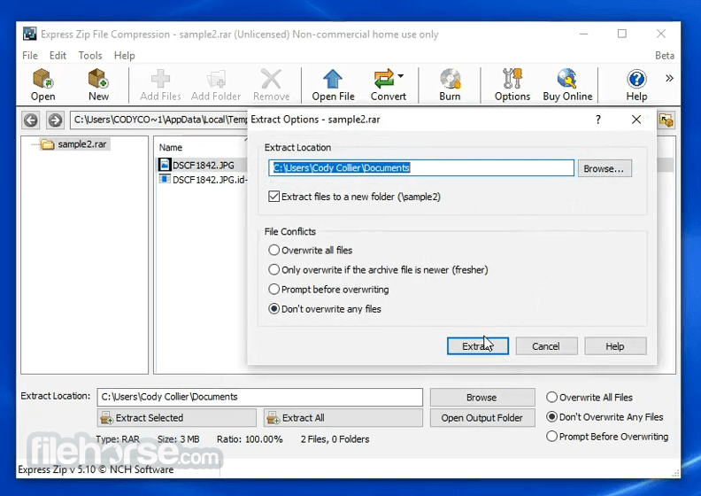This screenshot has height=496, width=701.
Task: Select the sample2.rar tree item
Action: (81, 144)
